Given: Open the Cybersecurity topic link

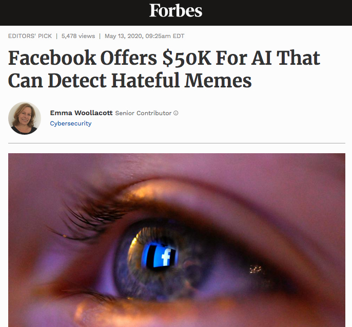Looking at the screenshot, I should 71,123.
